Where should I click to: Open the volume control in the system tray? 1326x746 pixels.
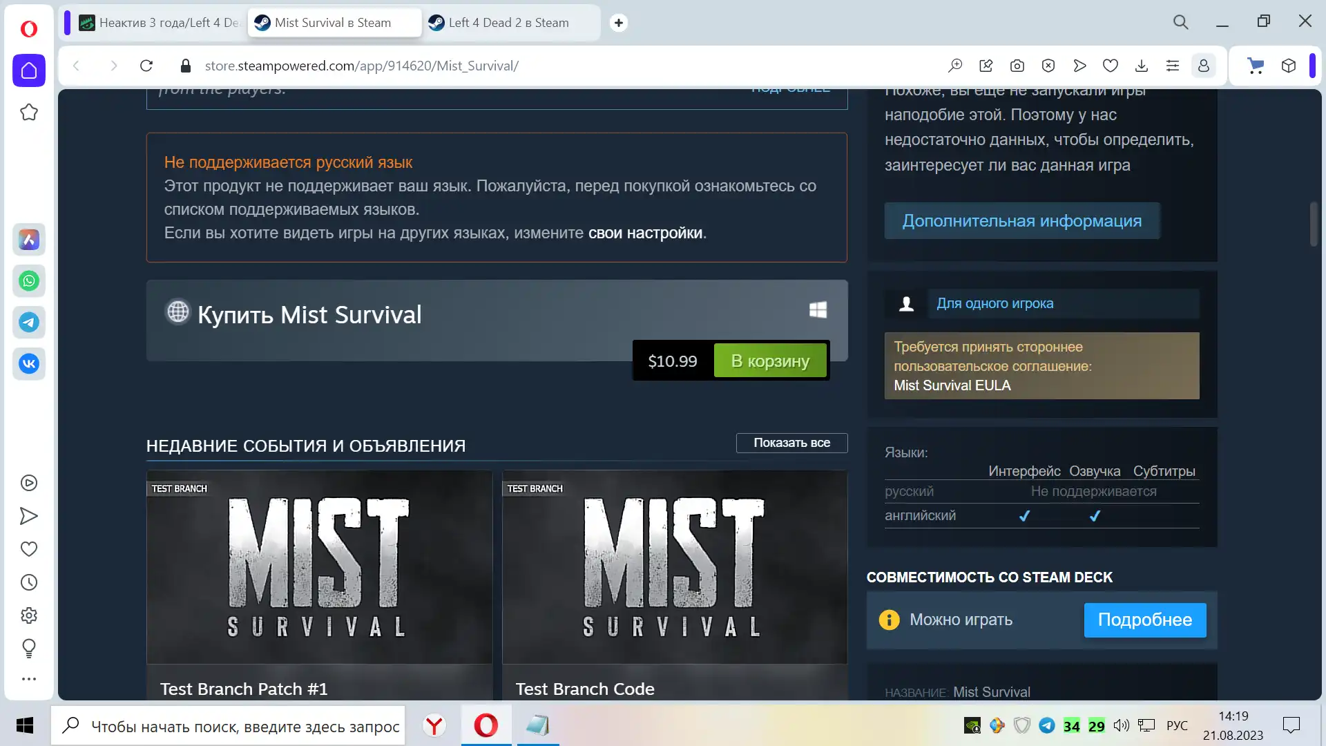click(1121, 725)
